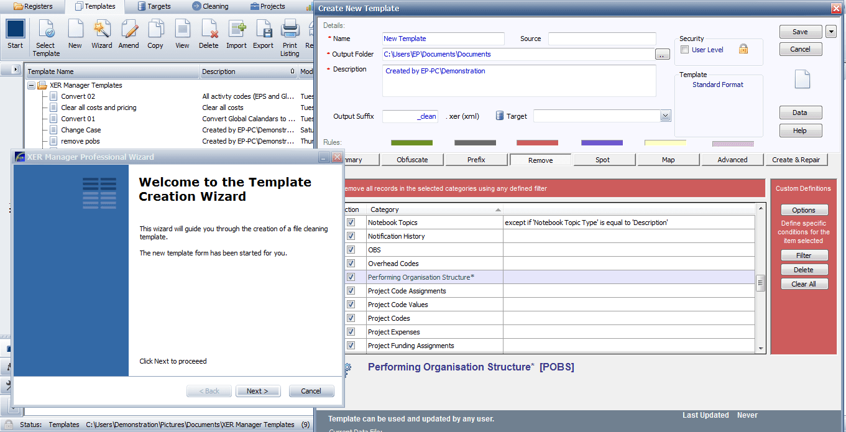Click the Name input field
846x432 pixels.
(443, 39)
